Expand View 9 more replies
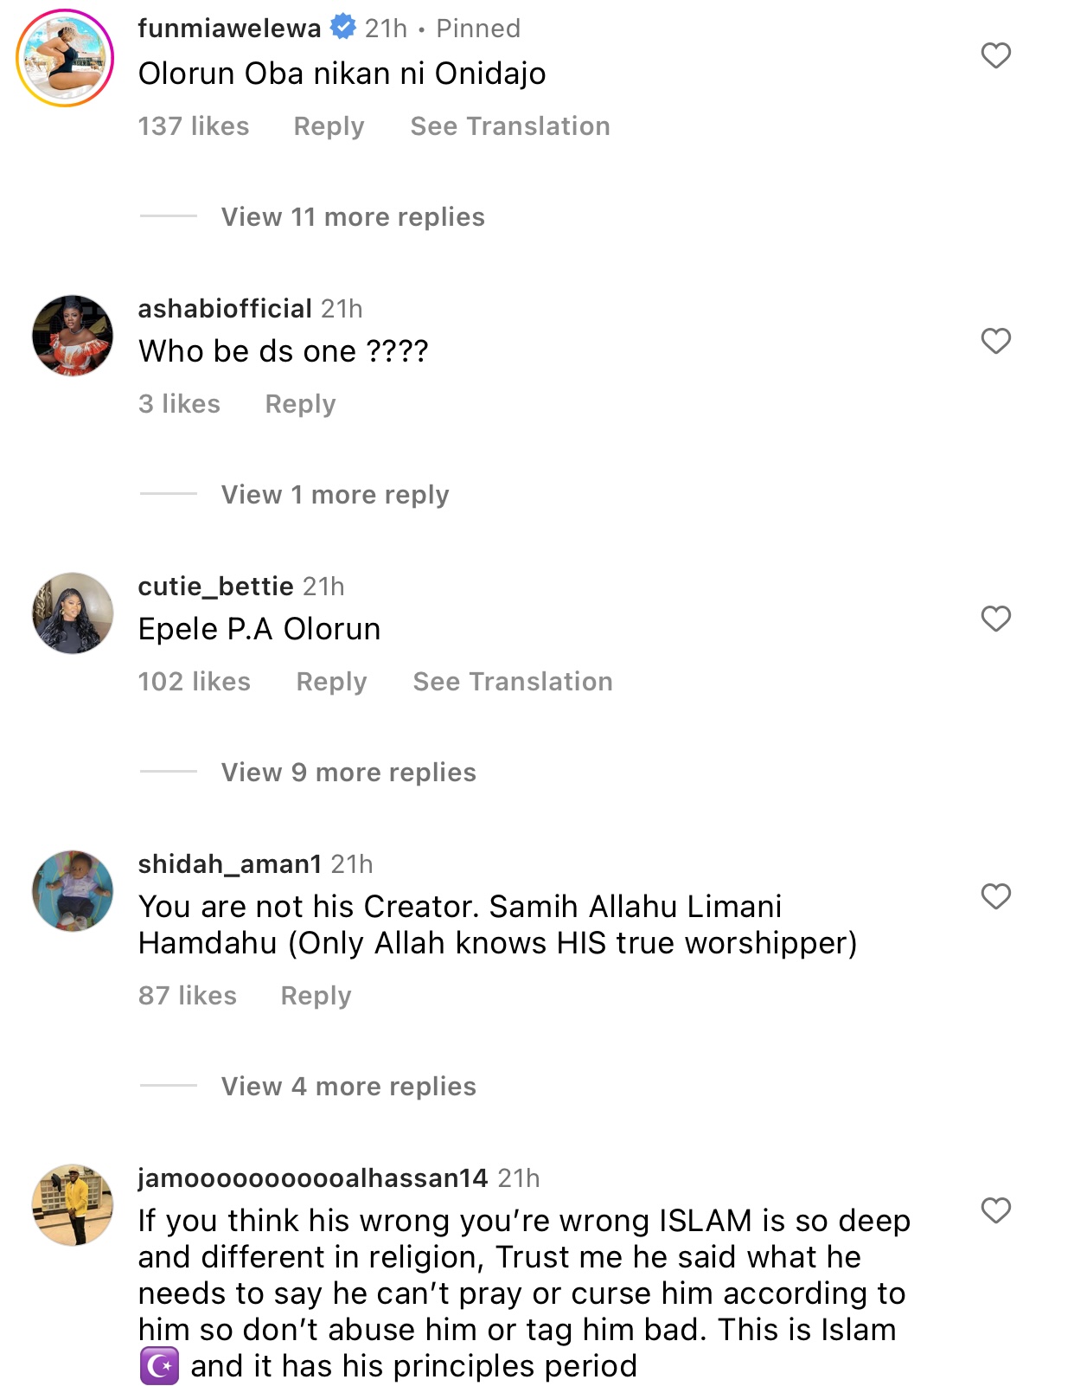 click(348, 773)
